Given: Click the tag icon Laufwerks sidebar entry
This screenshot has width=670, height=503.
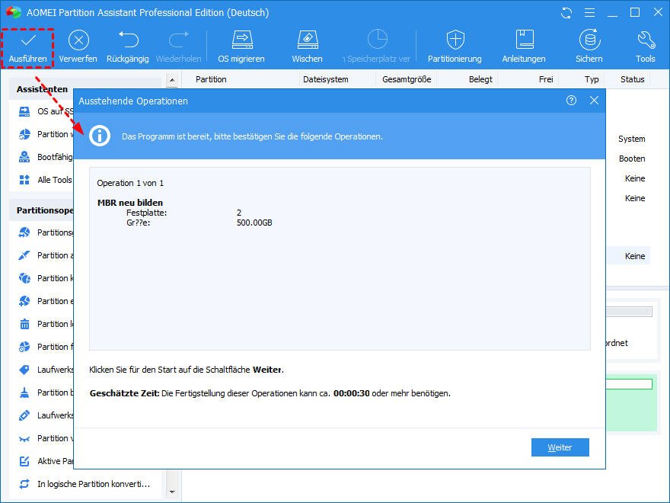Looking at the screenshot, I should pos(24,370).
